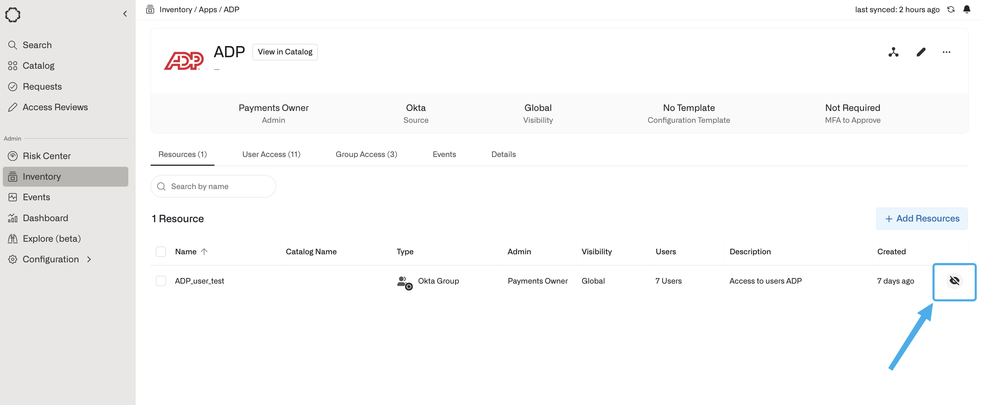The height and width of the screenshot is (405, 982).
Task: Click the Opal logo icon
Action: point(13,15)
